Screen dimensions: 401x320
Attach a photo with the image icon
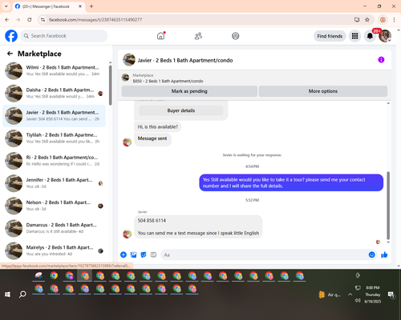133,254
